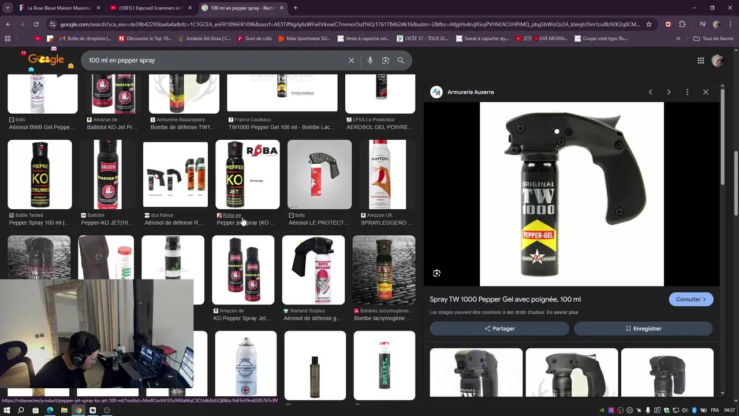Click the Partager button
The height and width of the screenshot is (416, 739).
coord(499,328)
